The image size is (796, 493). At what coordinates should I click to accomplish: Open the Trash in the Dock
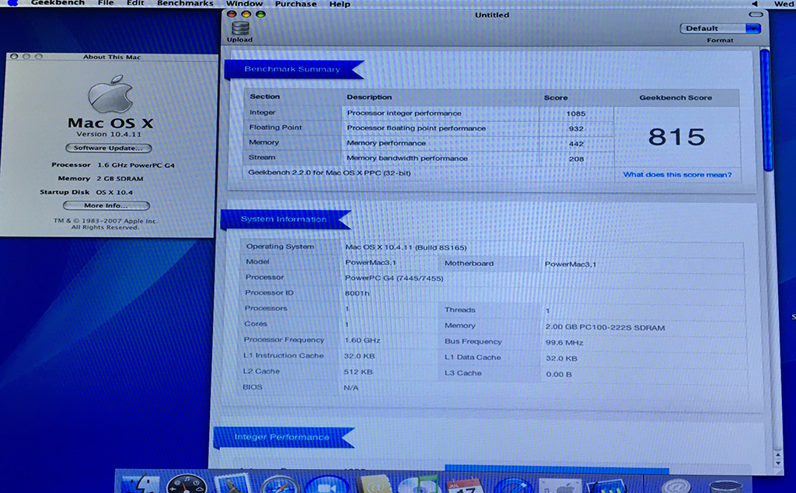click(724, 487)
